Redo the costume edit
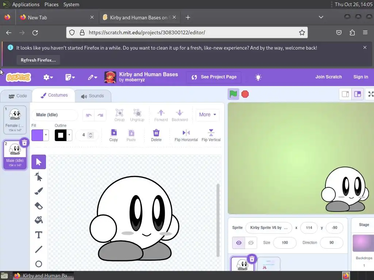The height and width of the screenshot is (280, 374). [100, 115]
